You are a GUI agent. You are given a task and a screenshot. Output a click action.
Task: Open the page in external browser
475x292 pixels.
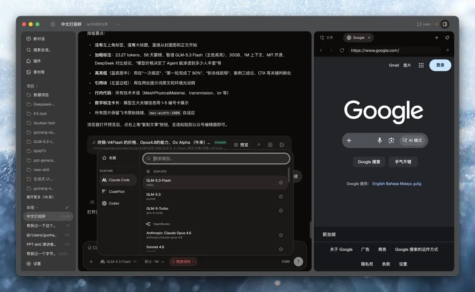447,51
